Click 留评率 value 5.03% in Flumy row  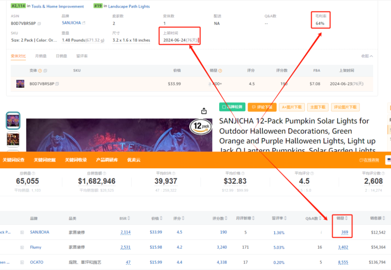point(279,247)
